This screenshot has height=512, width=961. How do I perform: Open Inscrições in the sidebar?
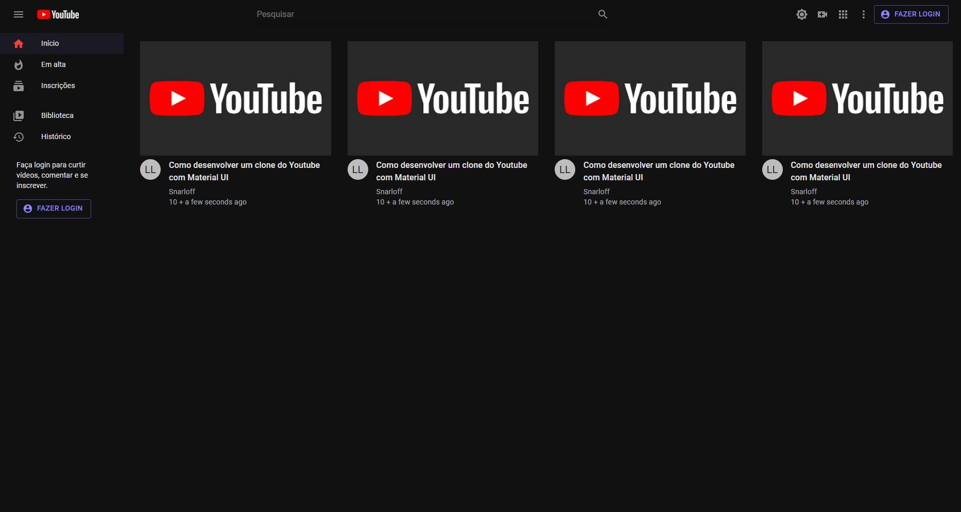click(62, 86)
